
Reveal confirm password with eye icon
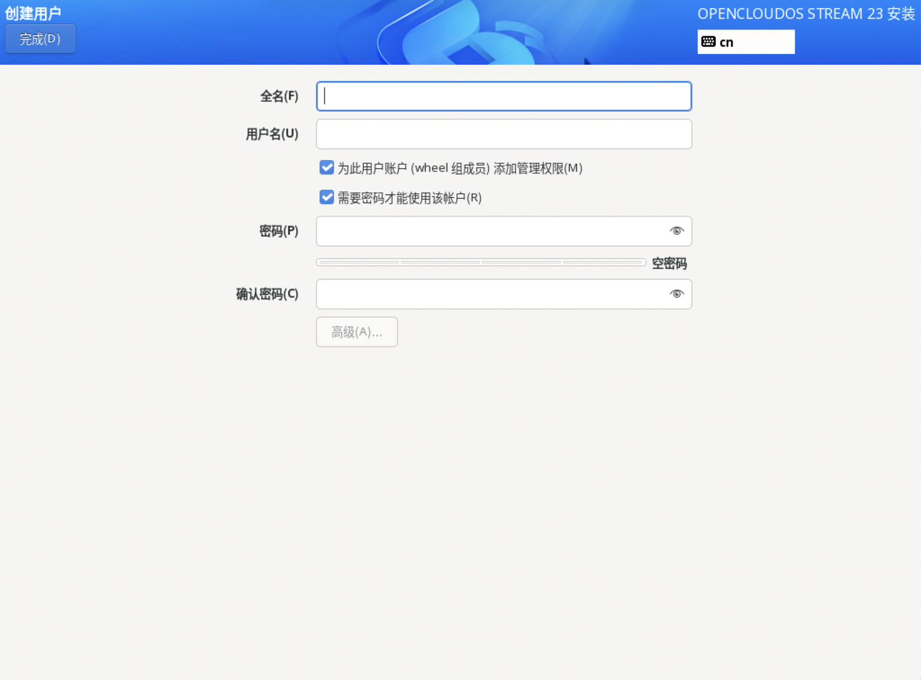tap(677, 294)
